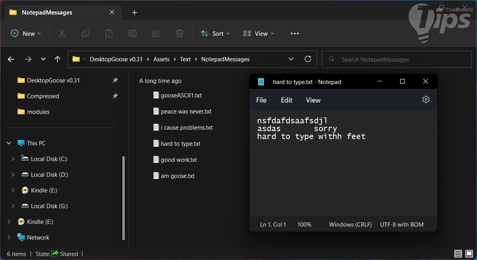This screenshot has height=260, width=477.
Task: Switch to the large icons view toggle
Action: (x=469, y=254)
